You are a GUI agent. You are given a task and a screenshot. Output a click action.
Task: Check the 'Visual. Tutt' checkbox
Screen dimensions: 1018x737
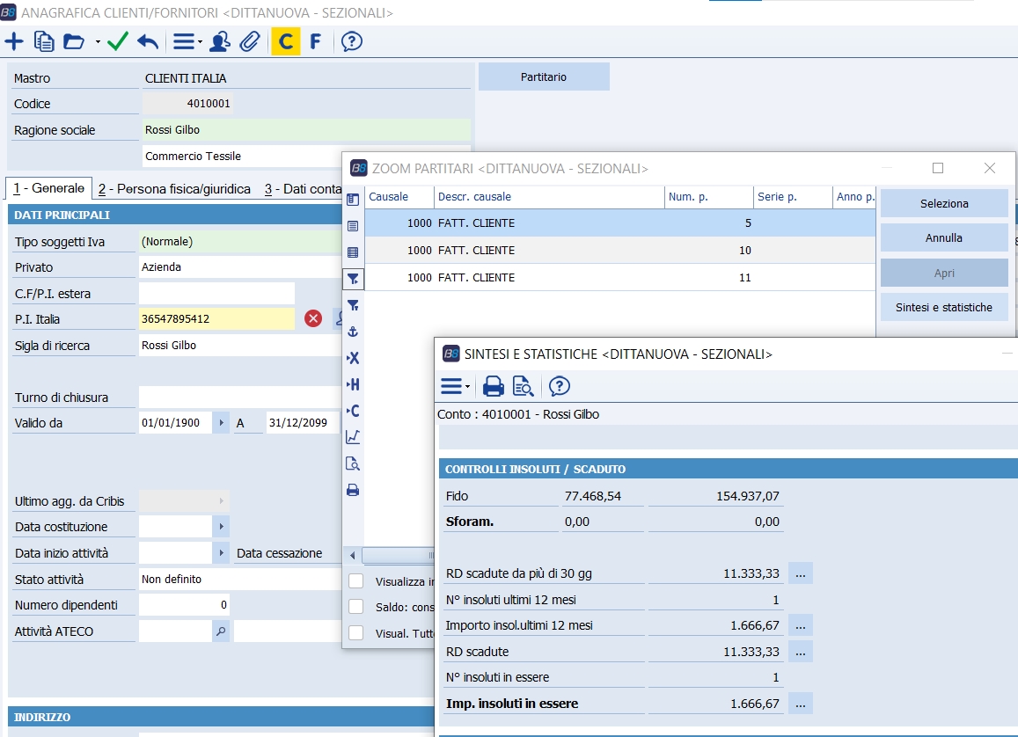point(355,632)
